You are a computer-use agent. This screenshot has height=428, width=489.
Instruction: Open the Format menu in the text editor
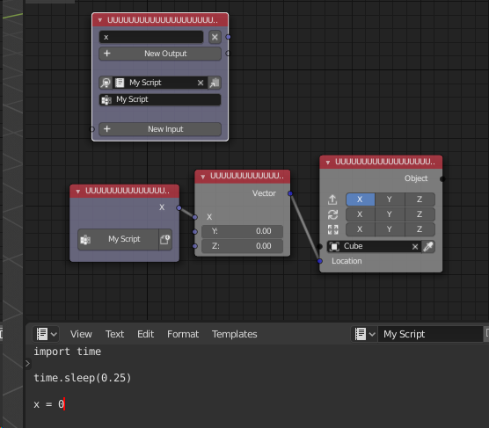[x=183, y=334]
